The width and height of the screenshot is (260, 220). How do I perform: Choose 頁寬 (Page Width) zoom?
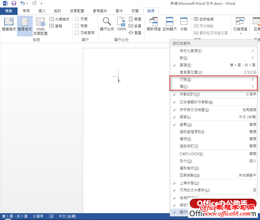[x=135, y=33]
